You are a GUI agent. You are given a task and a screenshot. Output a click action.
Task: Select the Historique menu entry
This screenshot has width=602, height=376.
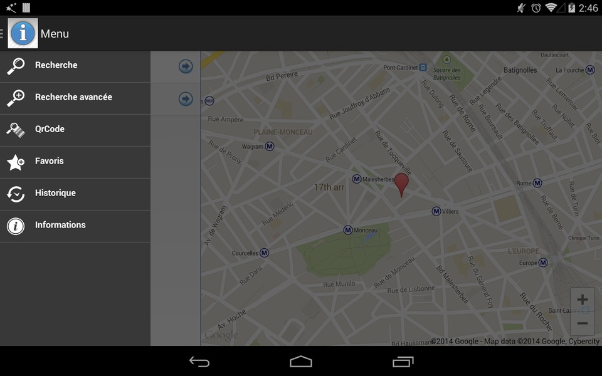point(75,194)
